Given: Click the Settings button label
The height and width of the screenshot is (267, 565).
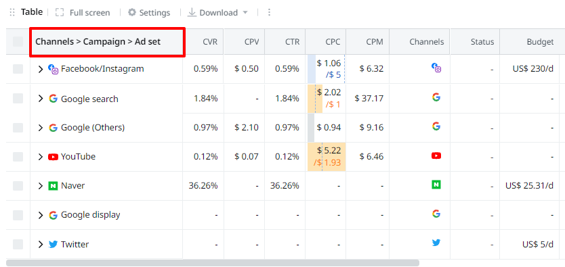Looking at the screenshot, I should 154,13.
